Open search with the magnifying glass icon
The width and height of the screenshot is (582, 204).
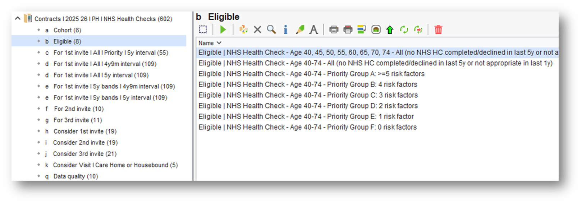pos(271,29)
